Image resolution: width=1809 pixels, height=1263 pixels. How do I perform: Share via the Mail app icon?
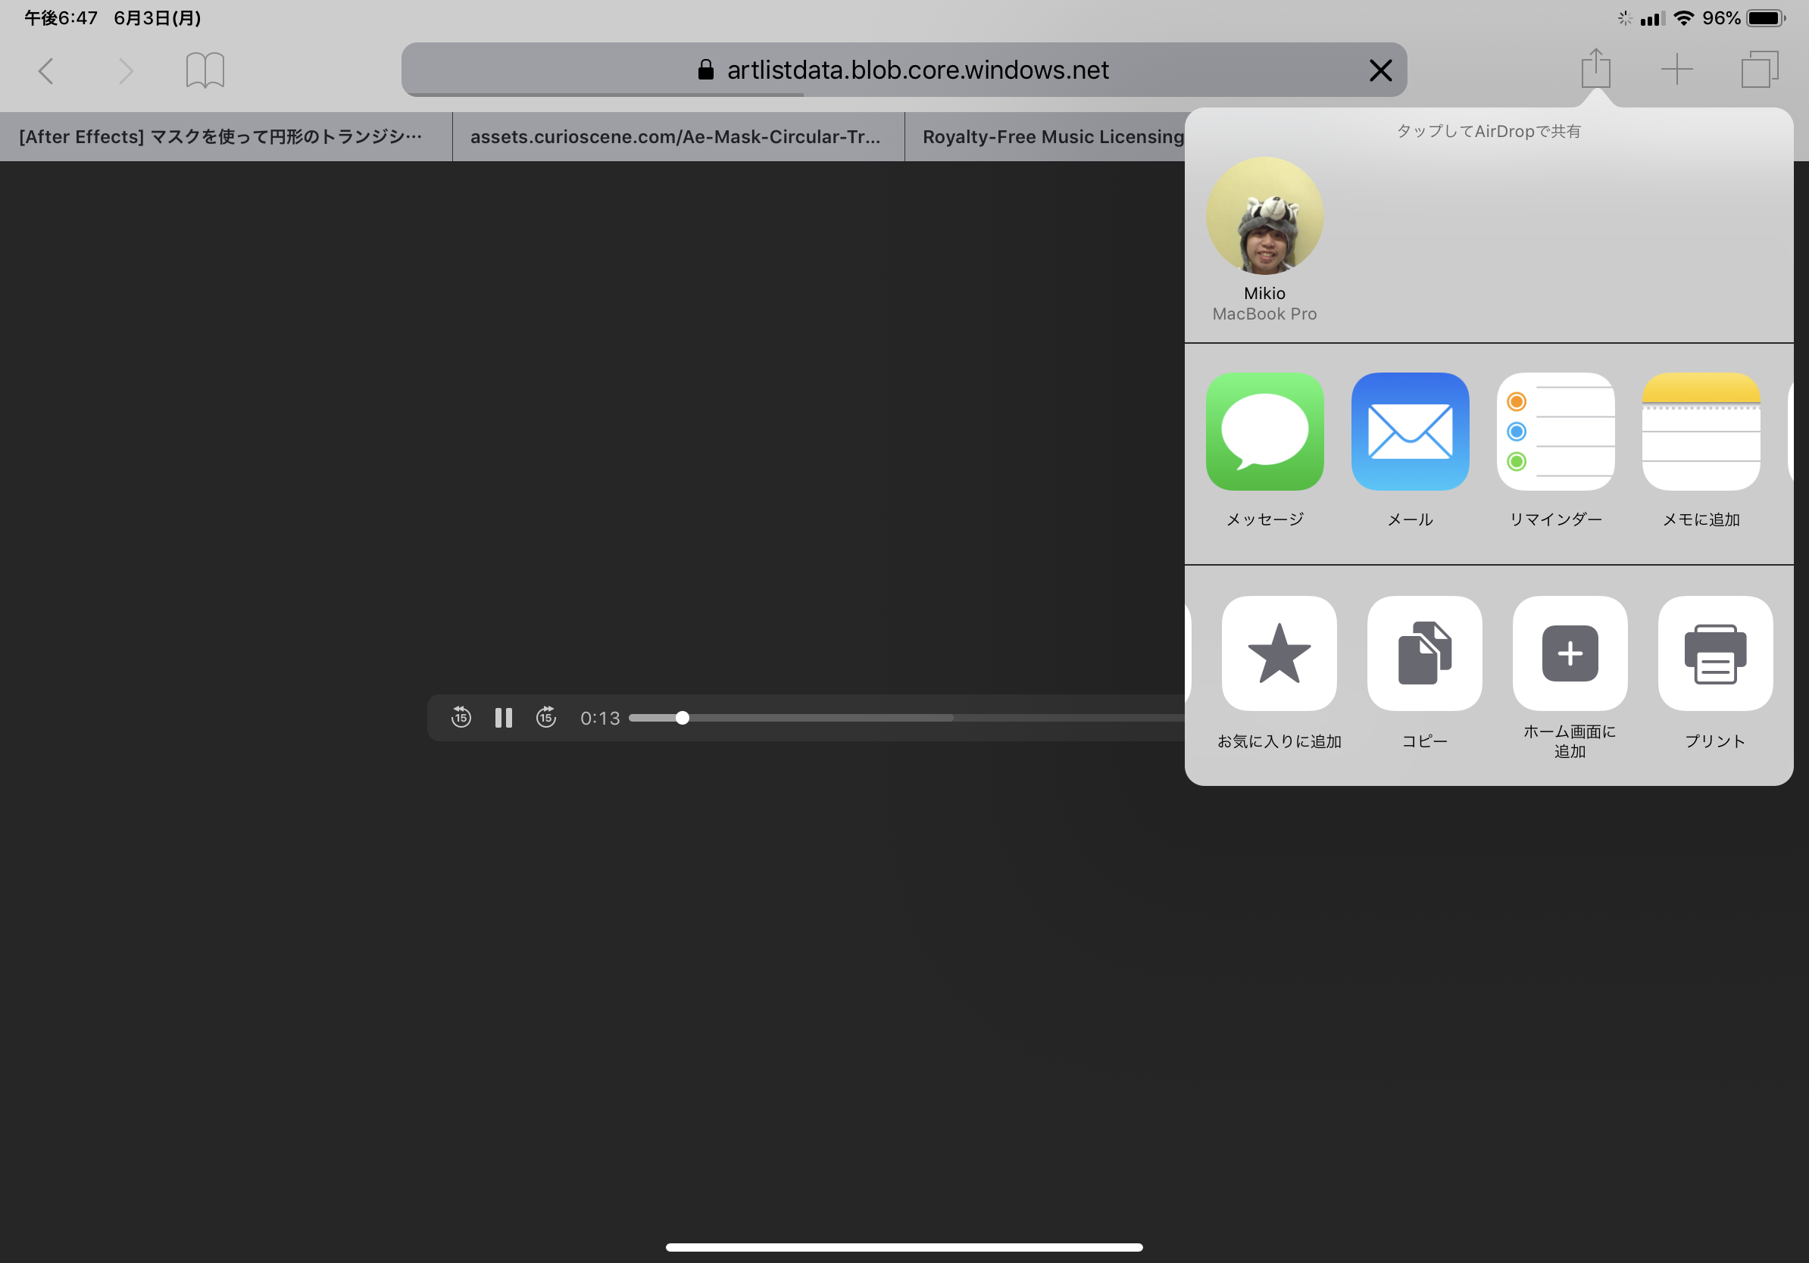coord(1410,432)
